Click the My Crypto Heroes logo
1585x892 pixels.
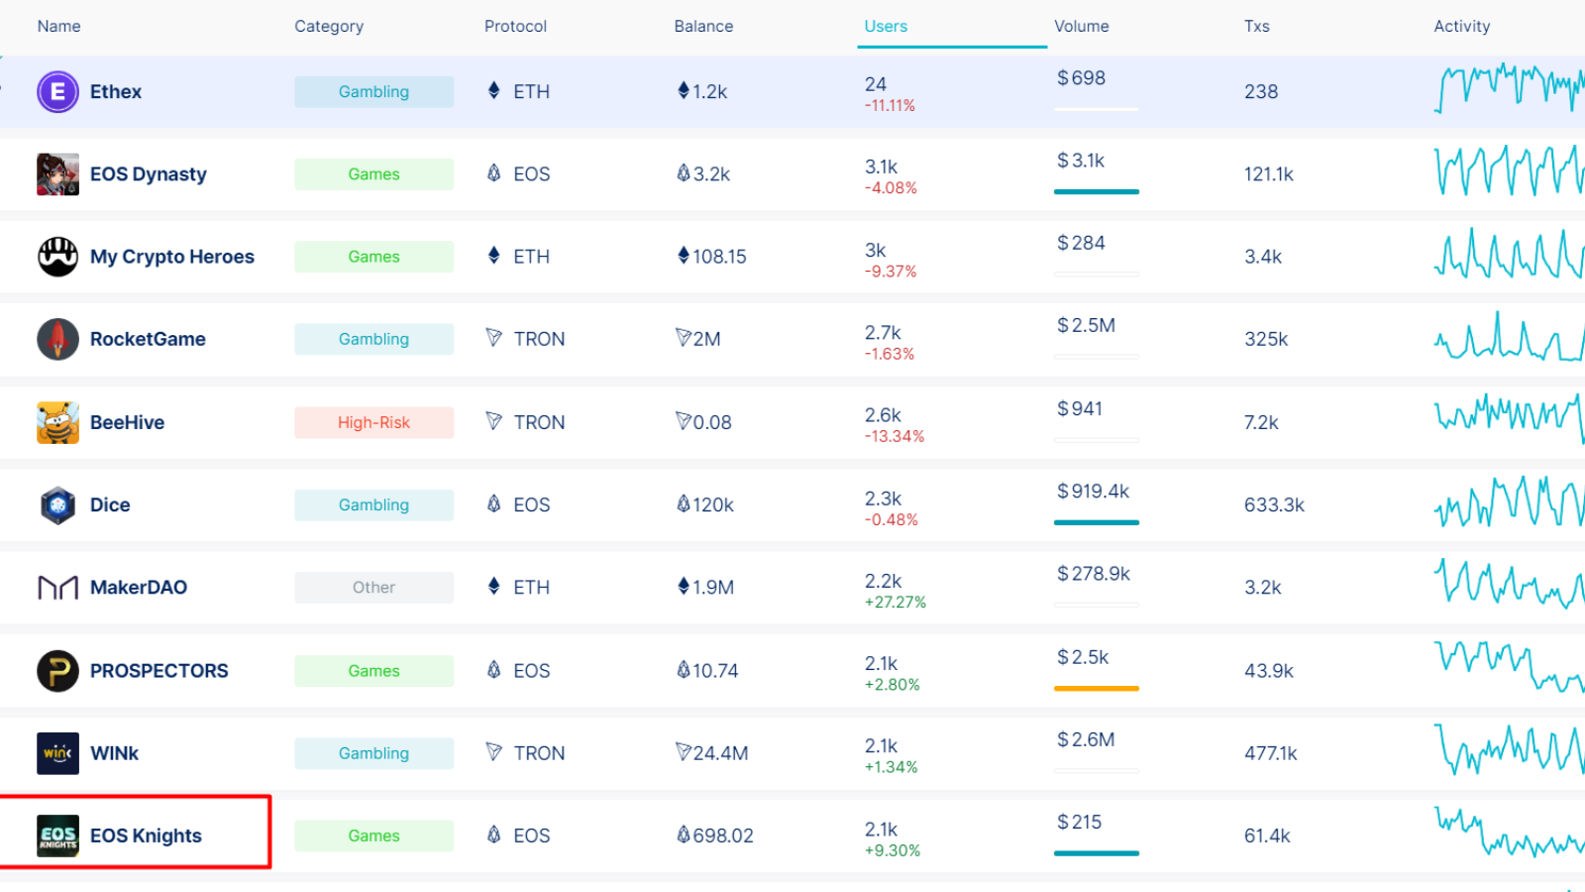coord(57,257)
